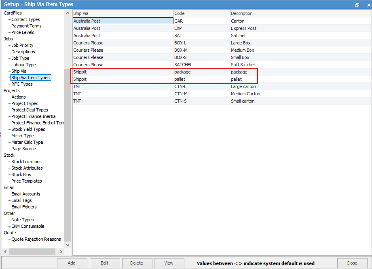Select Quote Rejection Reasons
Screen dimensions: 372x269
36,239
